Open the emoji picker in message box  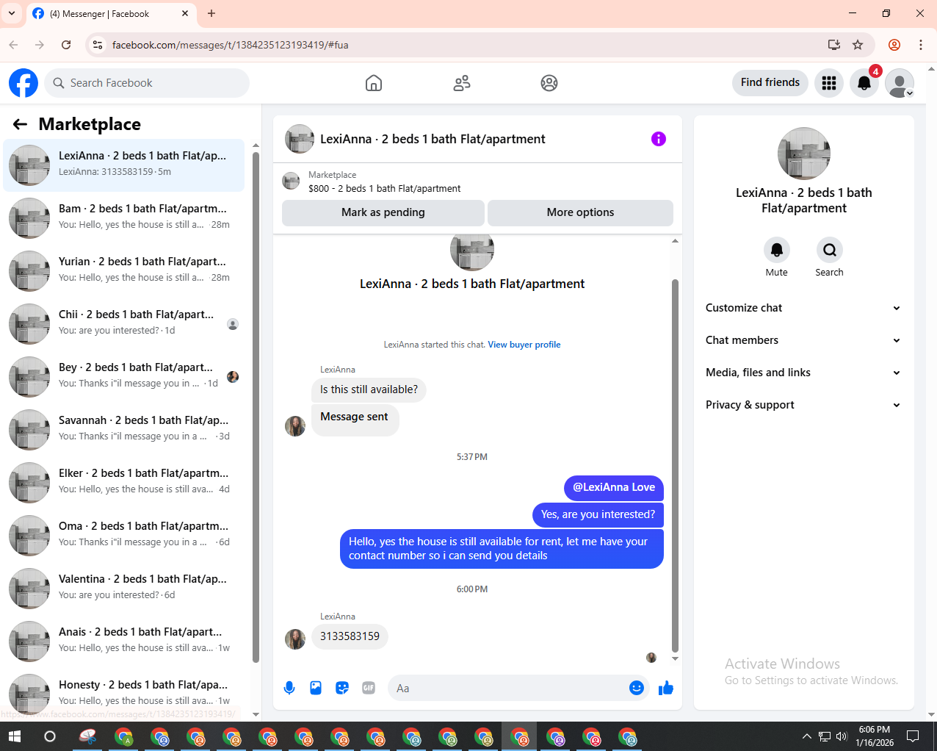pos(637,688)
